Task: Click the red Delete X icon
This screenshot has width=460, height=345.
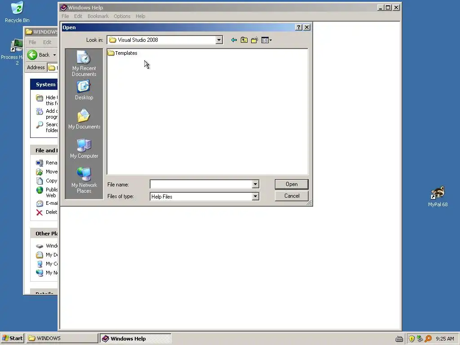Action: pos(40,212)
